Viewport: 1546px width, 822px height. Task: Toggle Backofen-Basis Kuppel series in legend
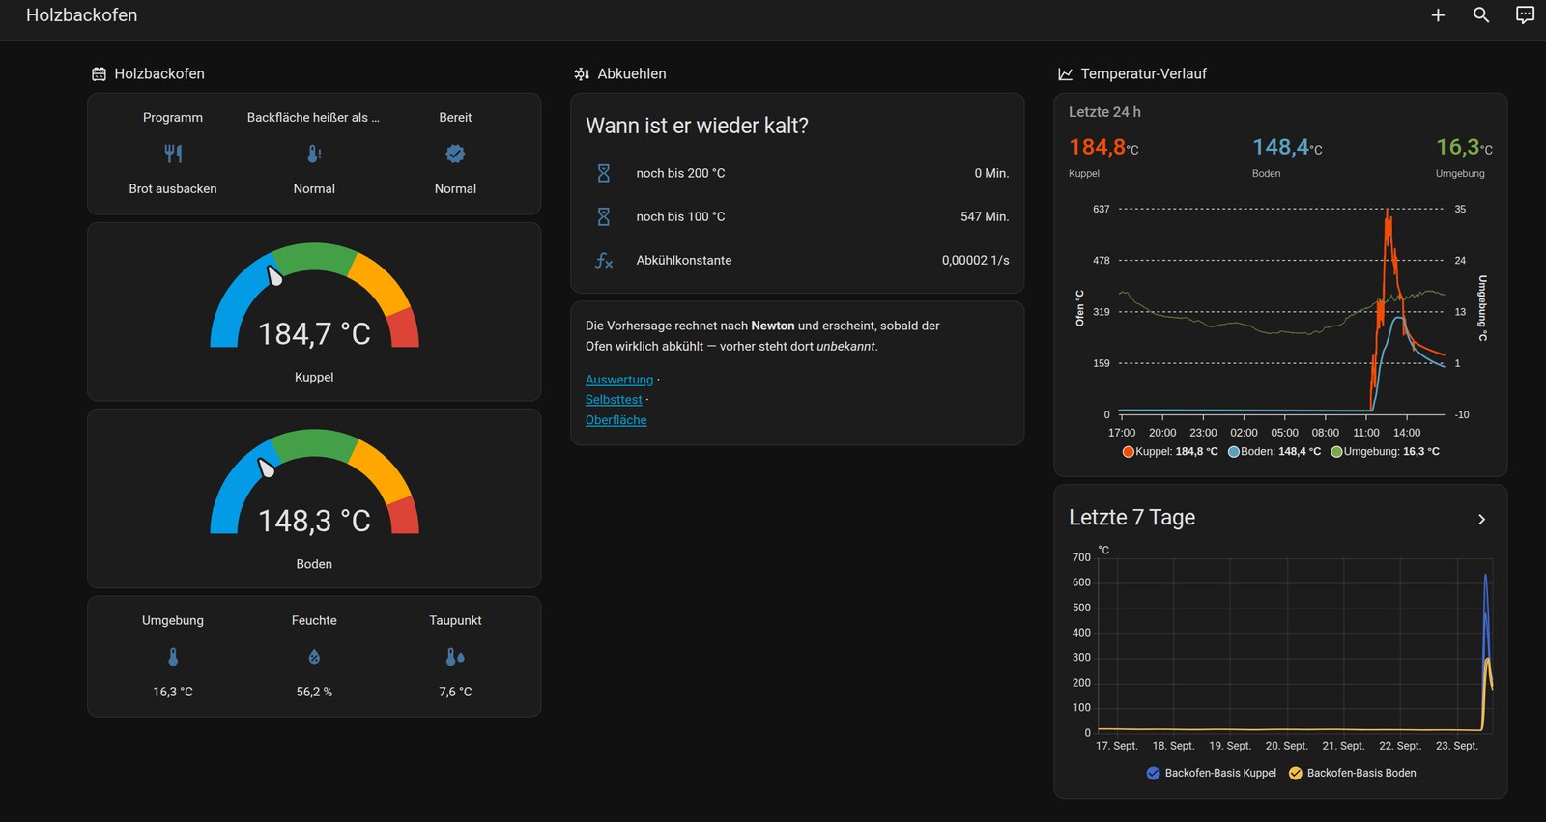coord(1211,773)
